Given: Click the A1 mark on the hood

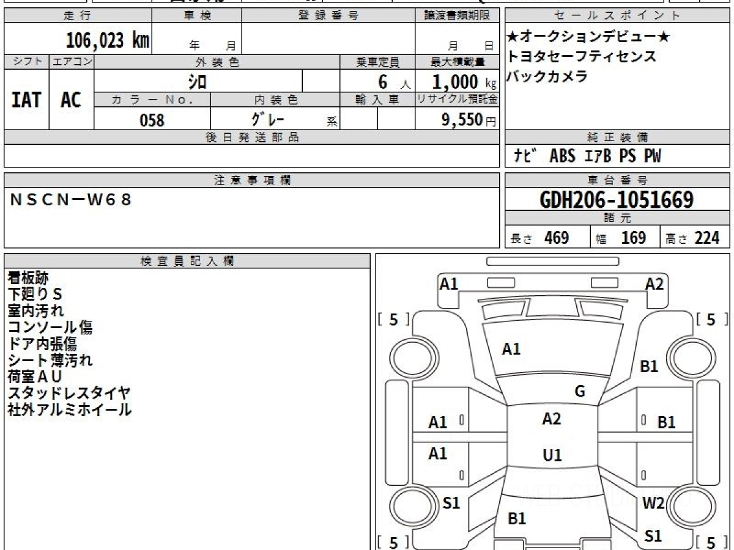Looking at the screenshot, I should [x=511, y=349].
